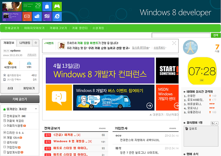Viewport: 221px width, 156px height.
Task: Open the <긴급> 해커톤 notice post
Action: (67, 135)
